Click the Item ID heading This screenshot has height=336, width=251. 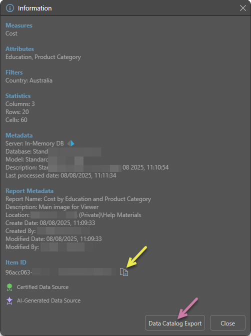(x=16, y=262)
